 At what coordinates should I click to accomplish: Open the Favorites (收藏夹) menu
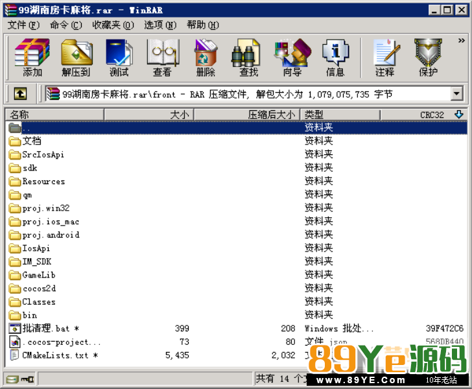pos(113,25)
